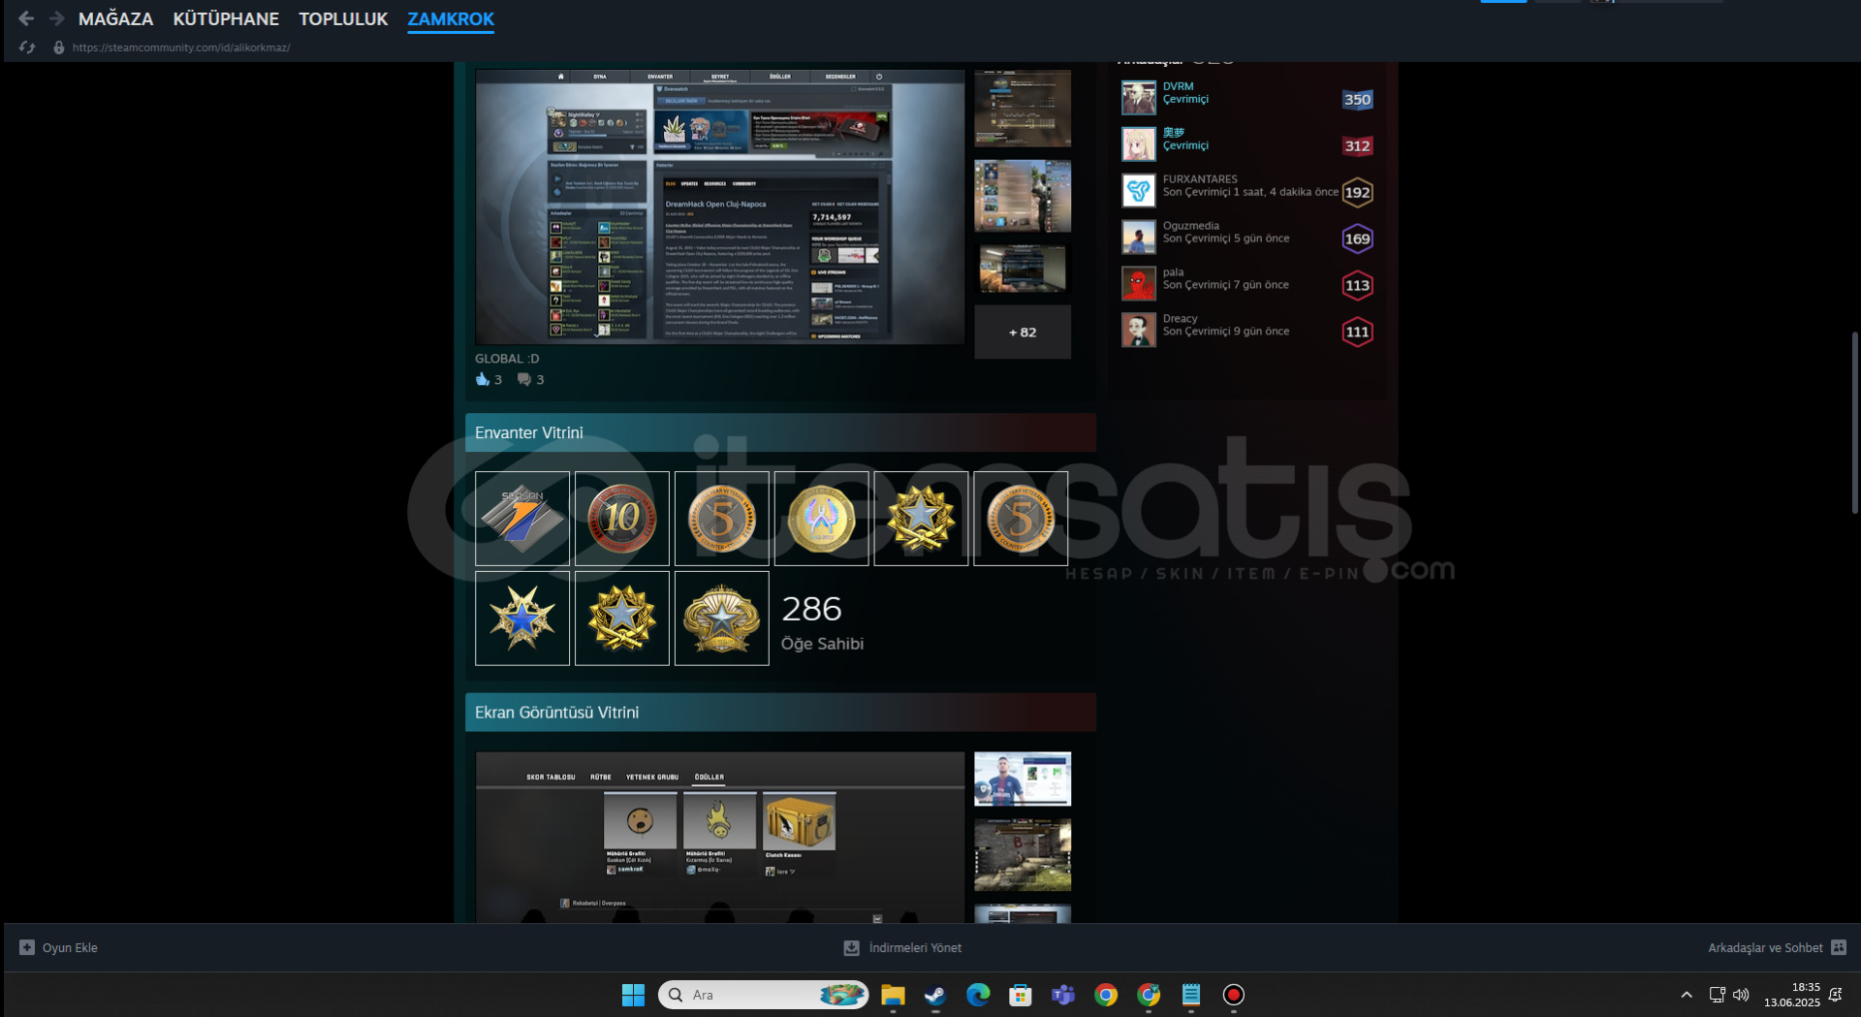1861x1017 pixels.
Task: Open File Explorer from the taskbar
Action: pos(893,995)
